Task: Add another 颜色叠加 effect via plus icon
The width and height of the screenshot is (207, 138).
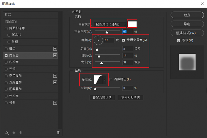Action: coord(55,75)
